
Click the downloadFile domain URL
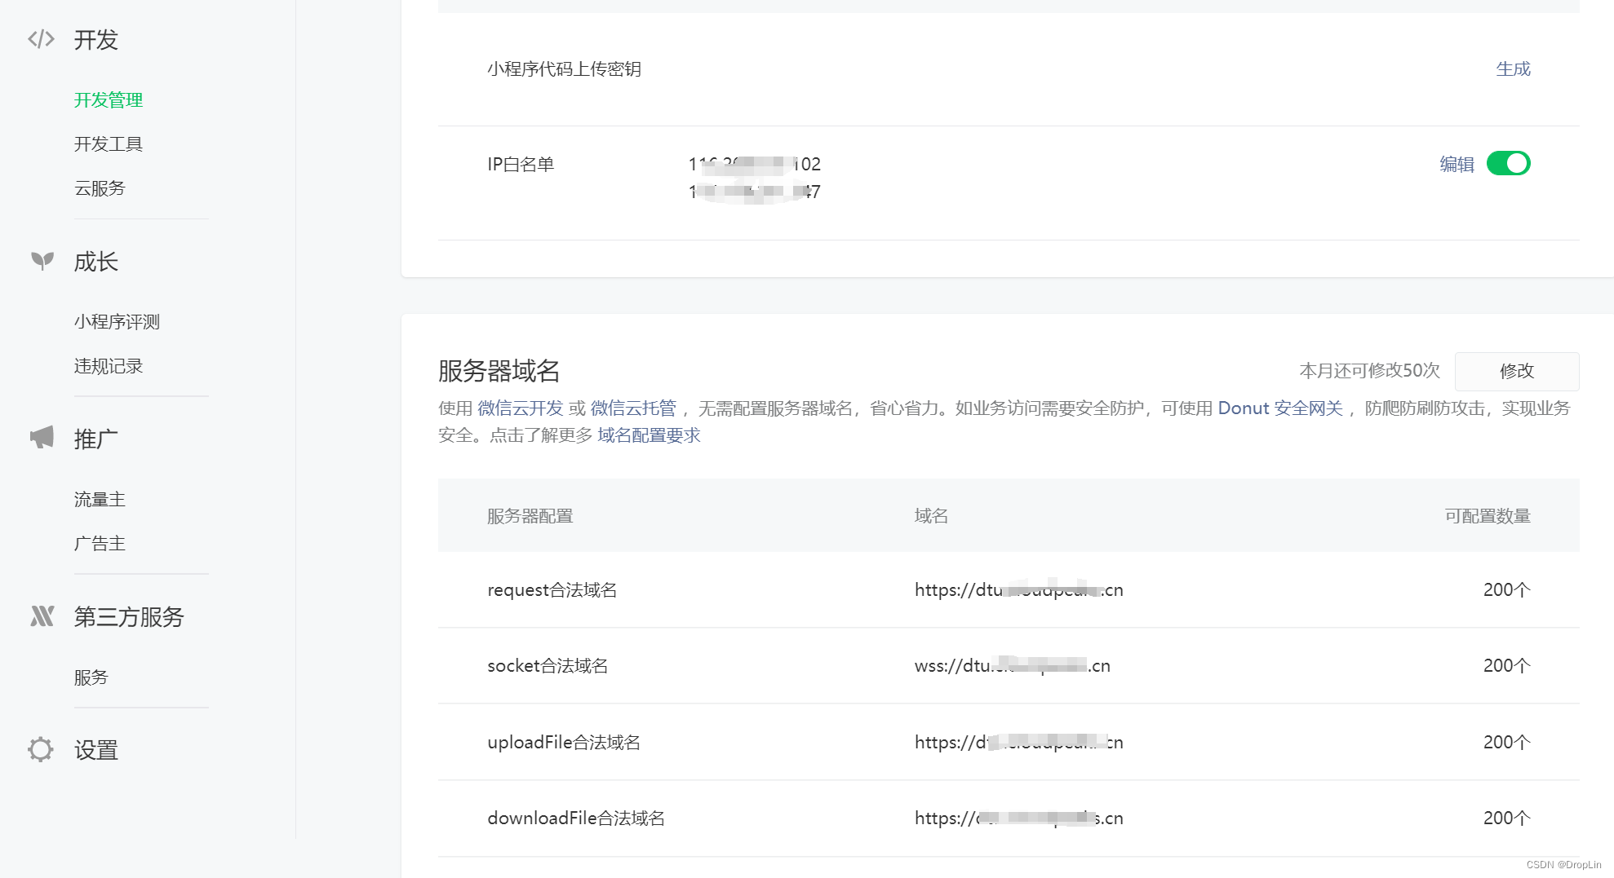click(1019, 818)
